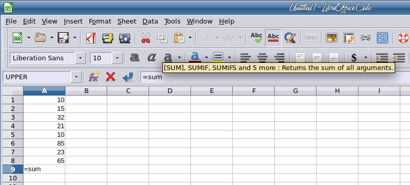The height and width of the screenshot is (185, 410).
Task: Expand the Open recent files dropdown arrow
Action: coord(52,38)
